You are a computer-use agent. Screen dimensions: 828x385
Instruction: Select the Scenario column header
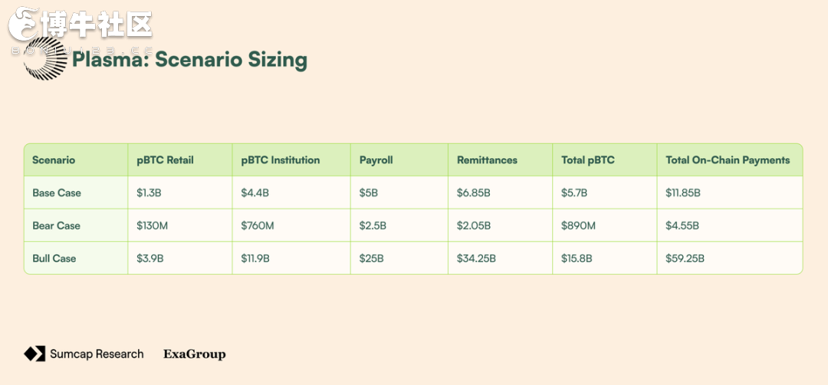point(54,160)
